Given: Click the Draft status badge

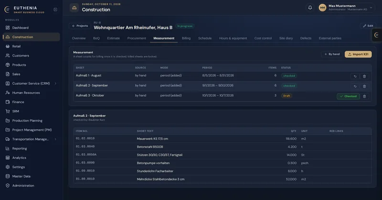Looking at the screenshot, I should click(286, 96).
